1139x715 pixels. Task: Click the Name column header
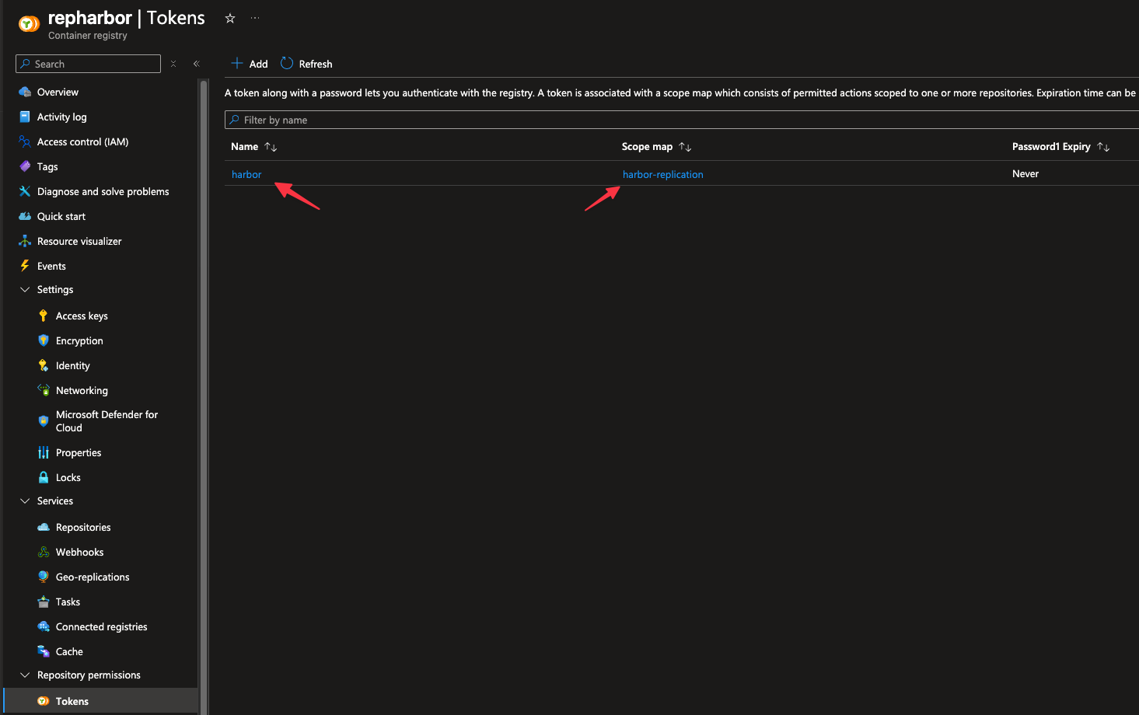coord(244,146)
